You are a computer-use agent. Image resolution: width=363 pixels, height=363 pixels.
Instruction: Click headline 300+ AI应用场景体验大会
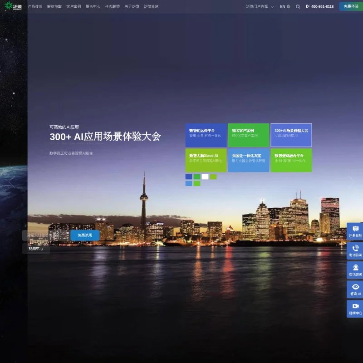(105, 137)
